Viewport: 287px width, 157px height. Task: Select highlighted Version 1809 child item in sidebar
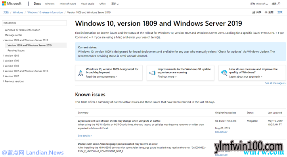coord(36,45)
